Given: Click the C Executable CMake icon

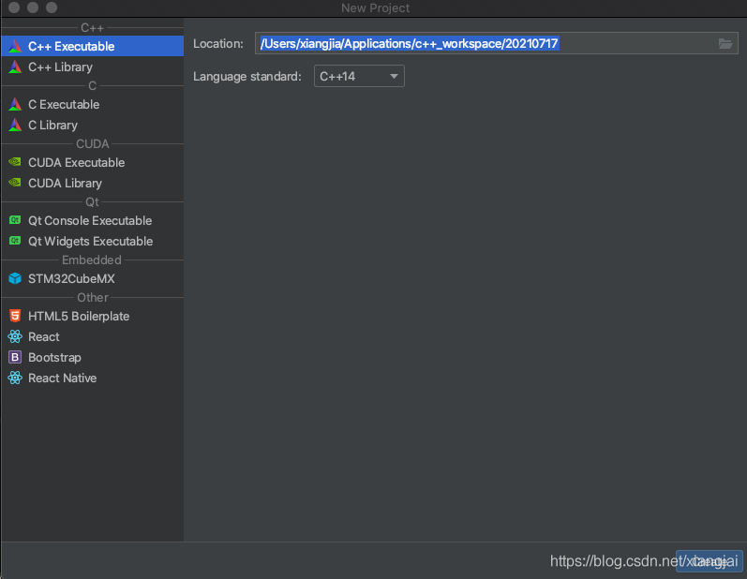Looking at the screenshot, I should point(15,104).
